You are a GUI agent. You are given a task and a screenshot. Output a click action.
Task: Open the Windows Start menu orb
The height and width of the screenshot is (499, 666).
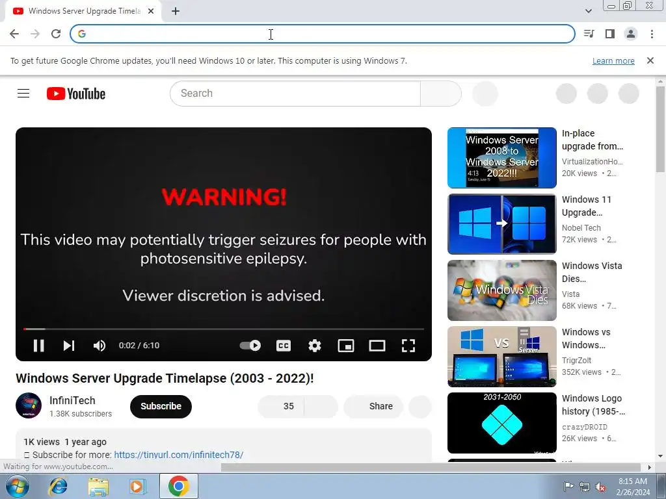[x=18, y=486]
